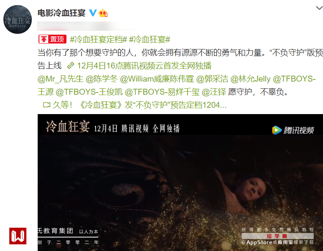Open the @William威廉陈伟霆 mention

click(x=157, y=79)
